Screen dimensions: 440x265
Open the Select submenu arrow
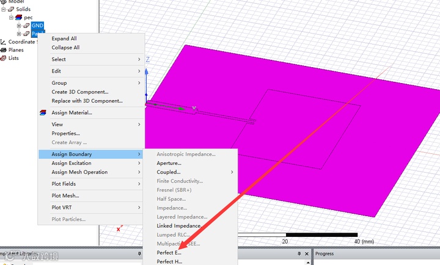click(x=139, y=59)
